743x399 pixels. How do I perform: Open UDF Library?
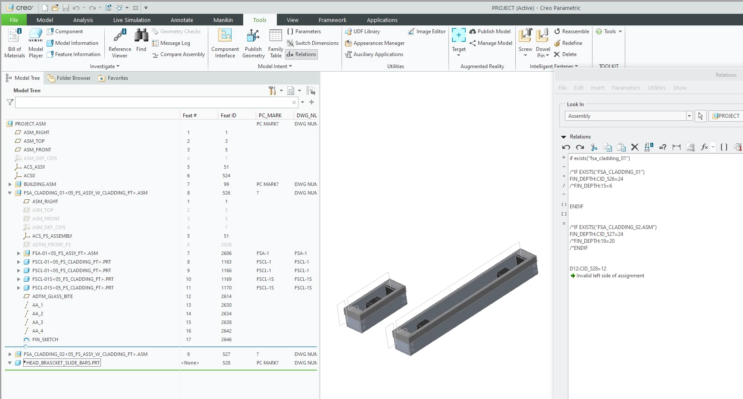(x=363, y=31)
